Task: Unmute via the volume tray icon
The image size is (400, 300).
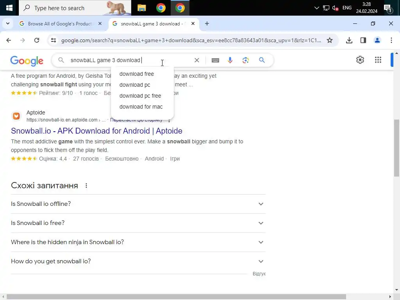Action: tap(335, 8)
